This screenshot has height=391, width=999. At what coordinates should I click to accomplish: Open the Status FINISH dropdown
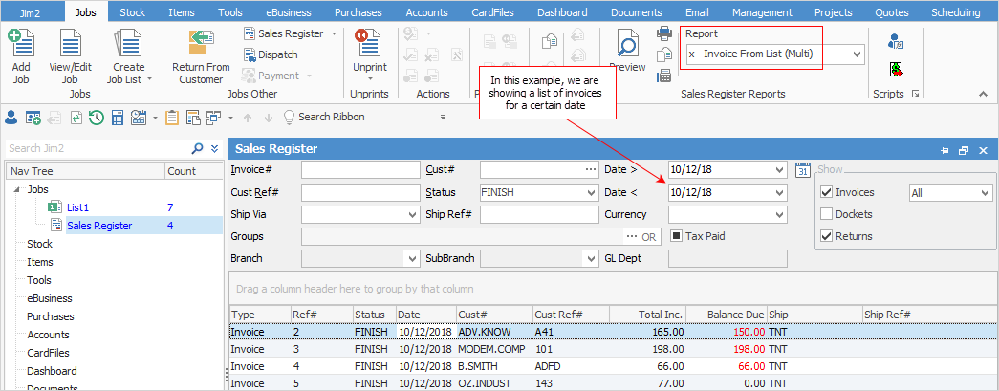point(590,192)
